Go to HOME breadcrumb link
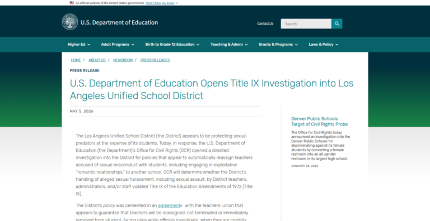The height and width of the screenshot is (221, 430). [x=76, y=60]
